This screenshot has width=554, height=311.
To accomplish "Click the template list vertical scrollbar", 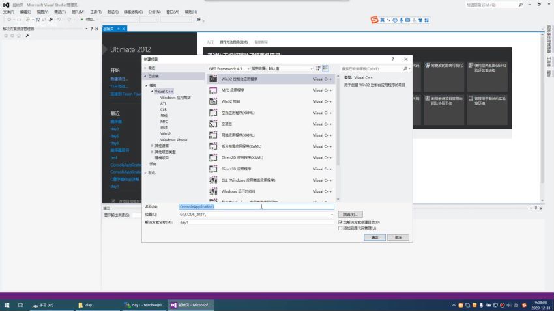I will 338,122.
